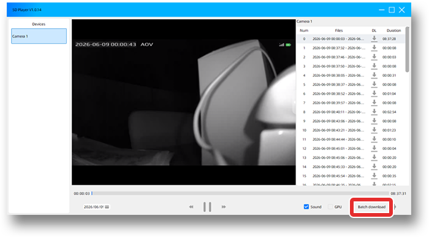The width and height of the screenshot is (429, 237).
Task: Select file entry 2026-06-09 08:44:44
Action: click(x=338, y=139)
